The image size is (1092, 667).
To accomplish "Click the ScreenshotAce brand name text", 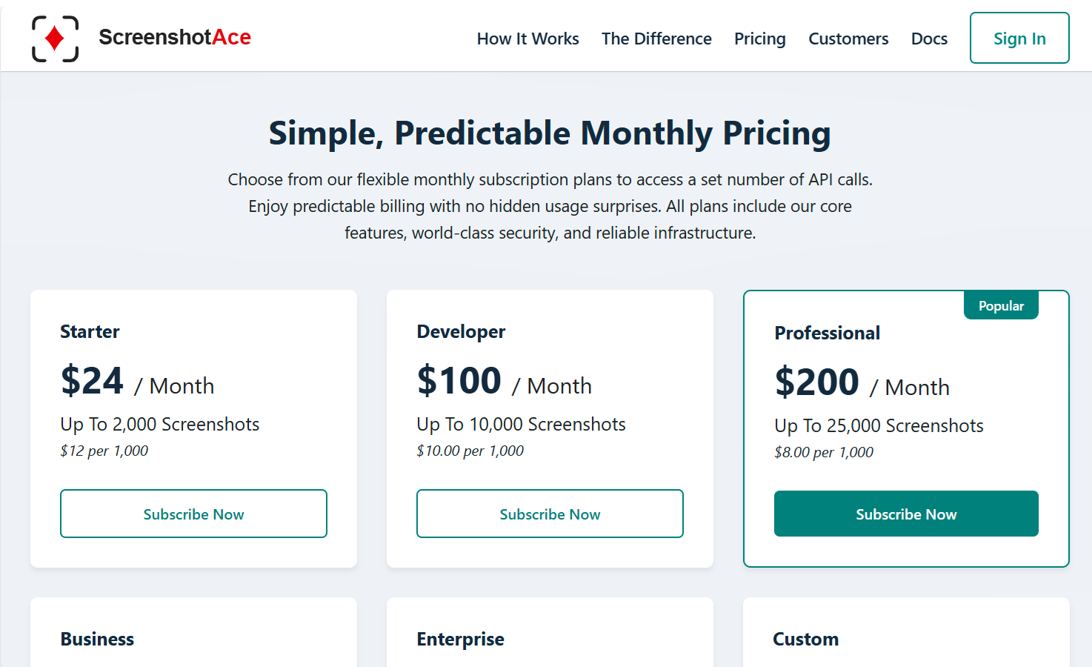I will [x=175, y=37].
